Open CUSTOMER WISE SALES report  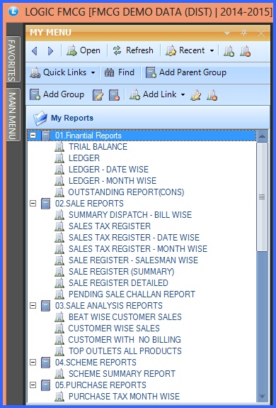[114, 328]
